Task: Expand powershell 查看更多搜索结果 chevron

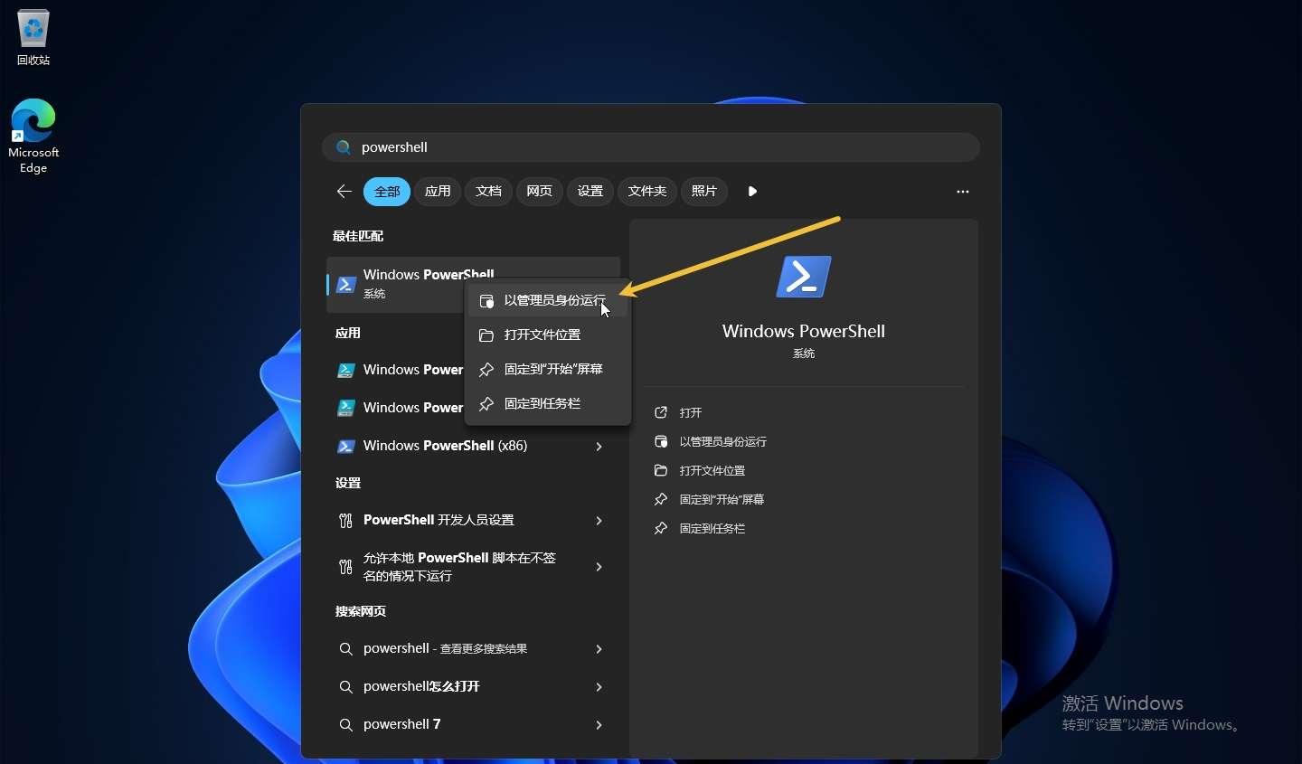Action: (599, 648)
